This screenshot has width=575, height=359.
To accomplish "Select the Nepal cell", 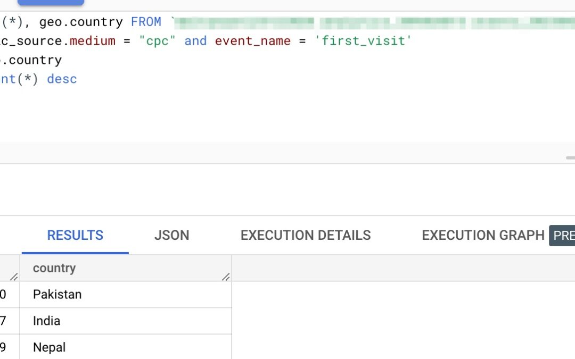I will (126, 347).
